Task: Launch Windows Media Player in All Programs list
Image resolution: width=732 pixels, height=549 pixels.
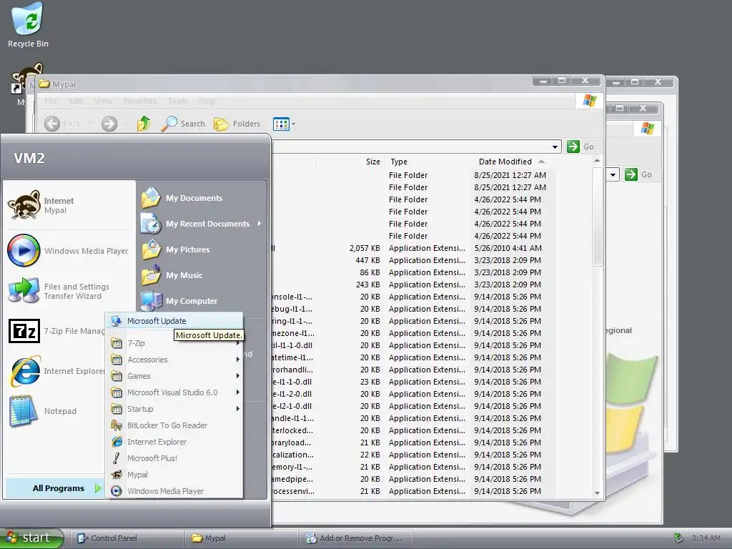Action: click(174, 490)
